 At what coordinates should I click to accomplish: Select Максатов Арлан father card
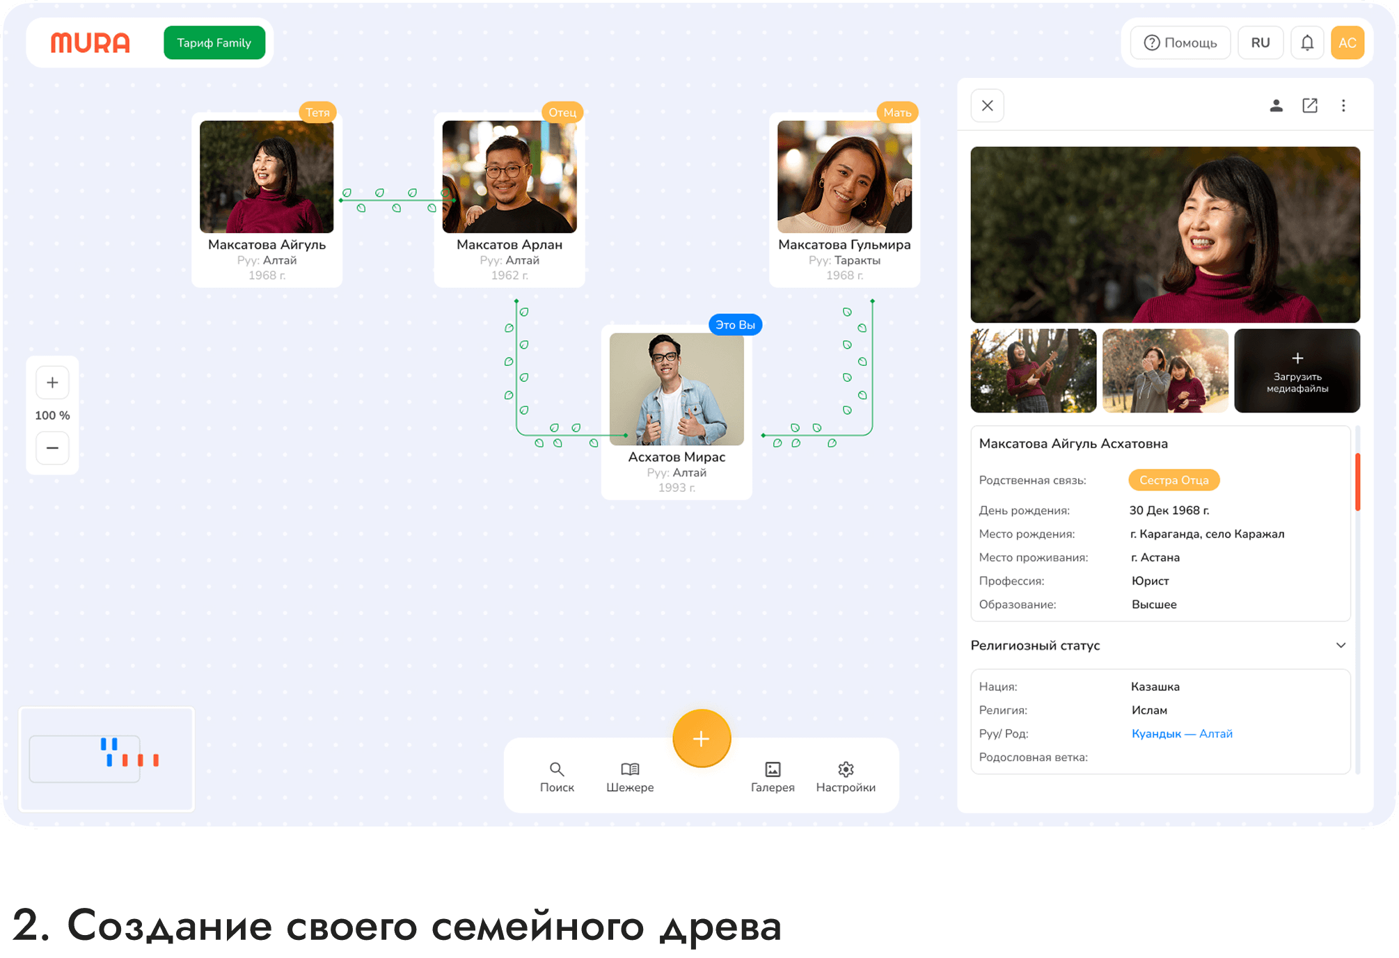pyautogui.click(x=509, y=199)
